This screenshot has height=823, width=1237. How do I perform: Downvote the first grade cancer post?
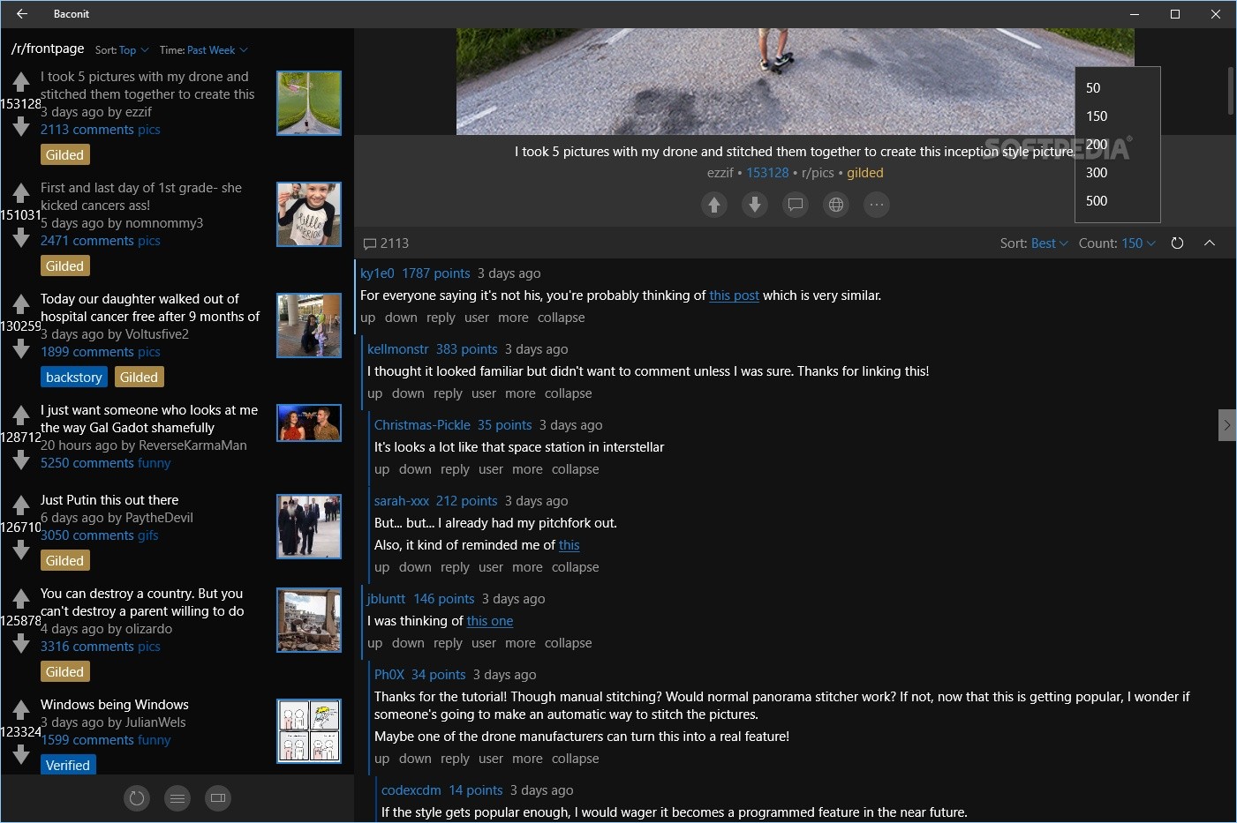coord(21,237)
